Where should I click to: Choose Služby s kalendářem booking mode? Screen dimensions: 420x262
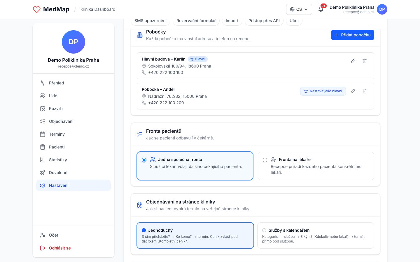(x=316, y=236)
